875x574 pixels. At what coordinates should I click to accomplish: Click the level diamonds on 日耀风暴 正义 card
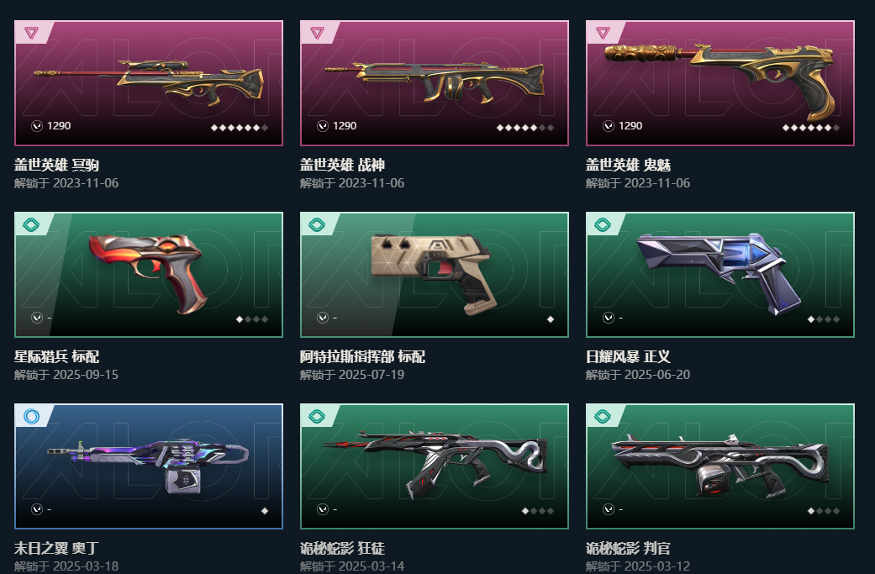click(x=823, y=319)
